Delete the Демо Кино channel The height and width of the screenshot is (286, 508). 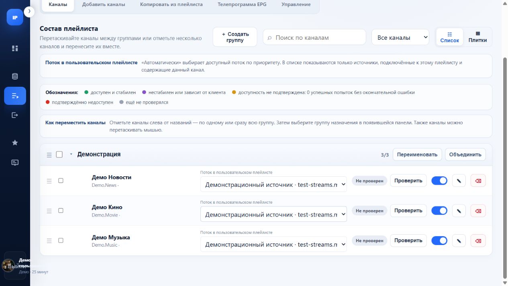pos(478,211)
